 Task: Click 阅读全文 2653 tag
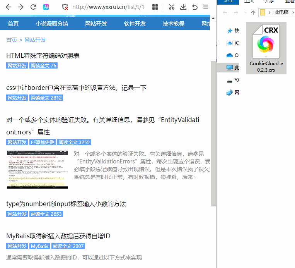[x=46, y=214]
